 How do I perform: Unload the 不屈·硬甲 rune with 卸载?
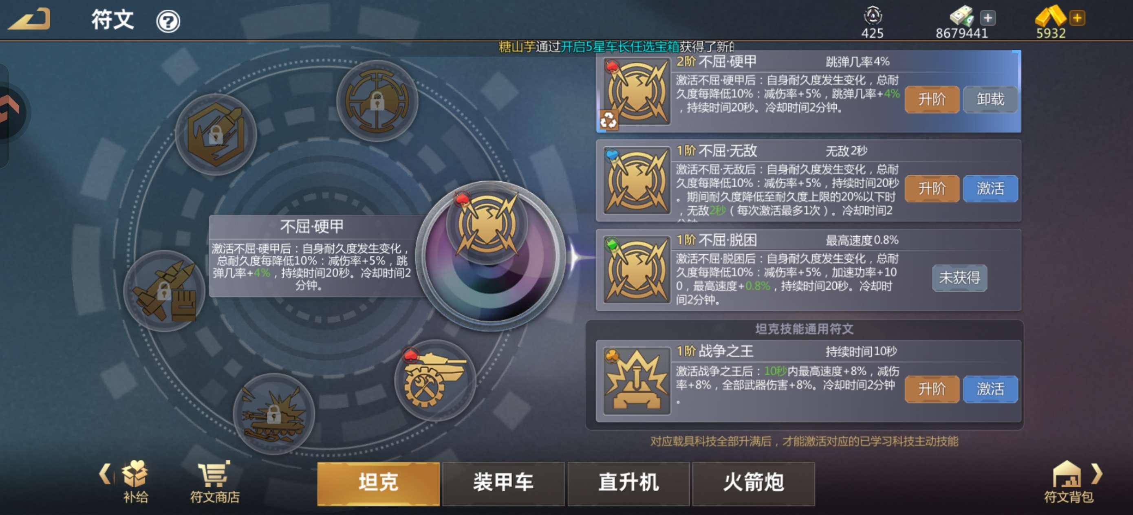990,99
